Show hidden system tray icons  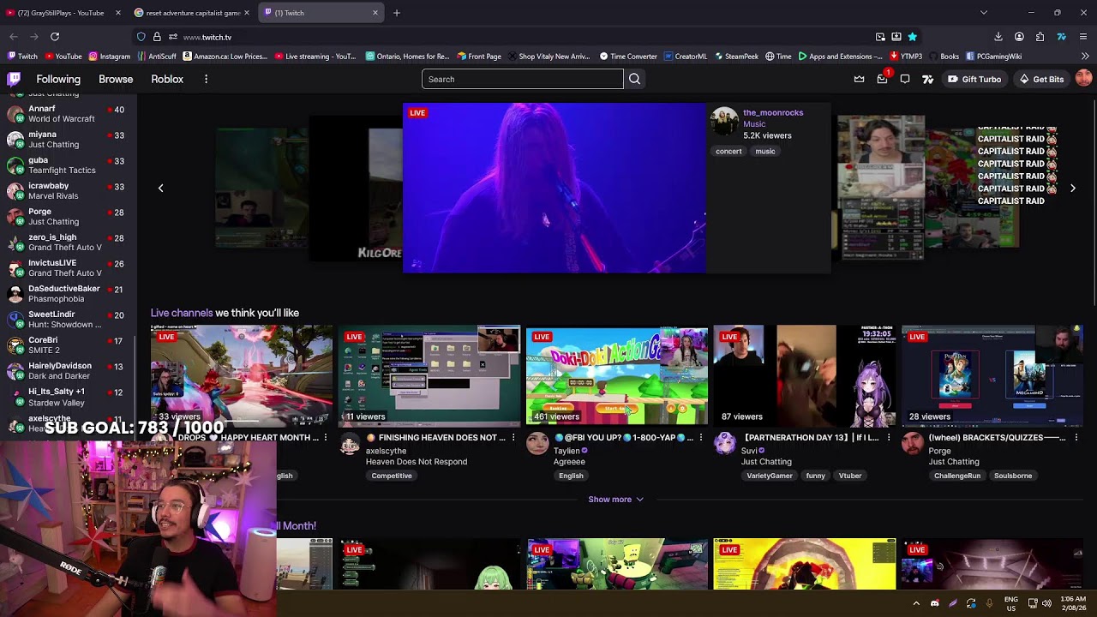pyautogui.click(x=916, y=603)
